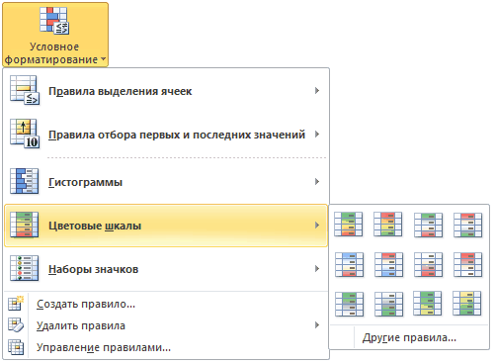Click the Создать правило icon
The height and width of the screenshot is (364, 496).
coord(16,304)
